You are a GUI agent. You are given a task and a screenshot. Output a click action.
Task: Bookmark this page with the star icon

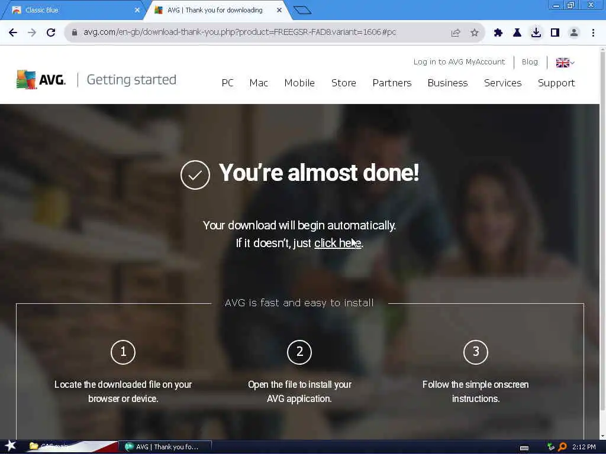point(475,33)
